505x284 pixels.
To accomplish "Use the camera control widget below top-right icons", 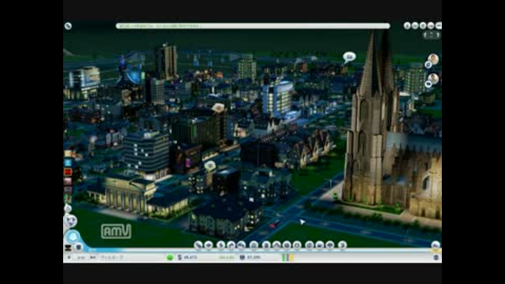I will coord(431,35).
